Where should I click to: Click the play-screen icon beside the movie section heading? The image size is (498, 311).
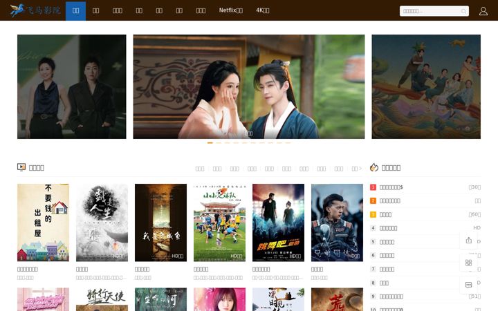click(21, 167)
